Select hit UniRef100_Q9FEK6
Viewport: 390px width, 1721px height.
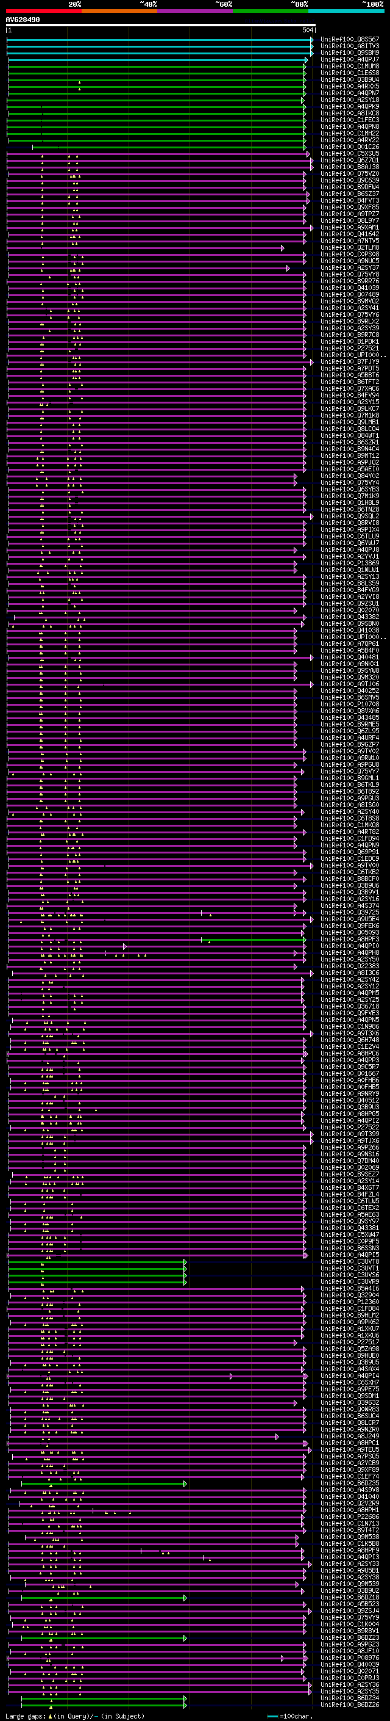point(350,926)
